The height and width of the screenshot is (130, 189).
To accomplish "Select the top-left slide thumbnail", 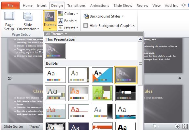I will pos(26,56).
